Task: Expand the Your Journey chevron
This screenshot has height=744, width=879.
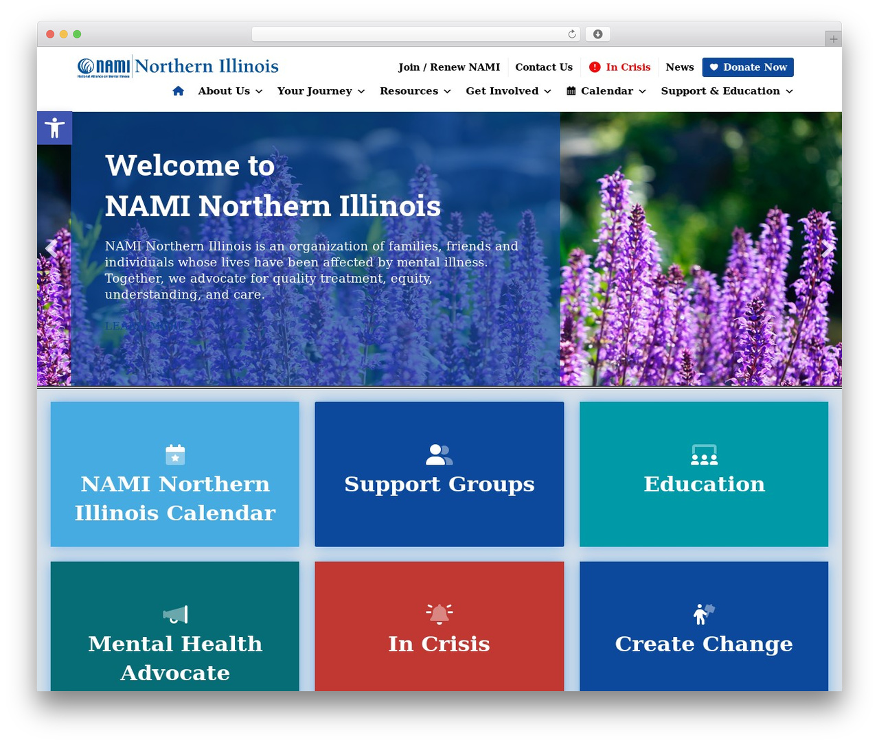Action: click(361, 91)
